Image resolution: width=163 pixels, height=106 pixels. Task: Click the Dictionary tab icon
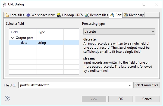(x=126, y=15)
